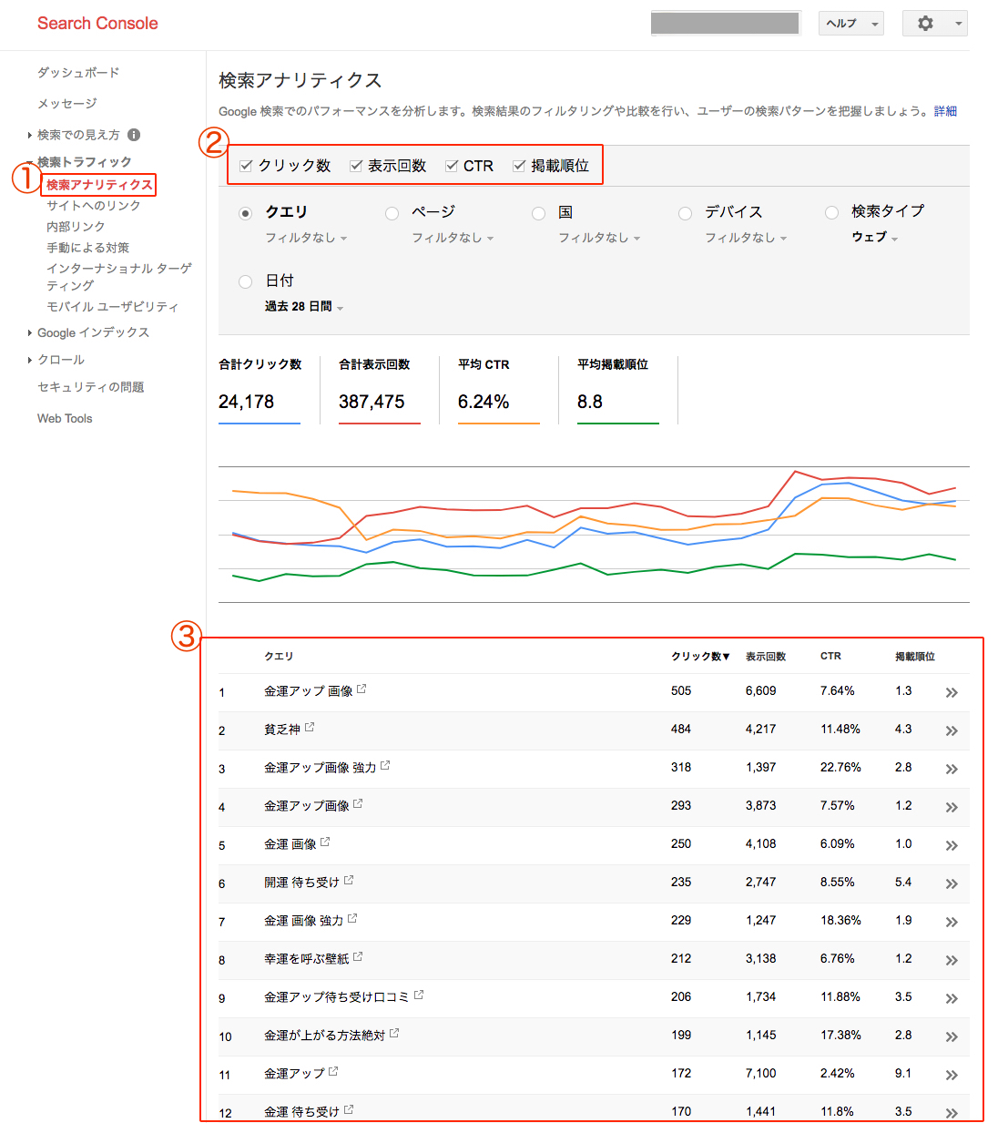This screenshot has width=1008, height=1123.
Task: Toggle the クリック数 checkbox
Action: click(246, 166)
